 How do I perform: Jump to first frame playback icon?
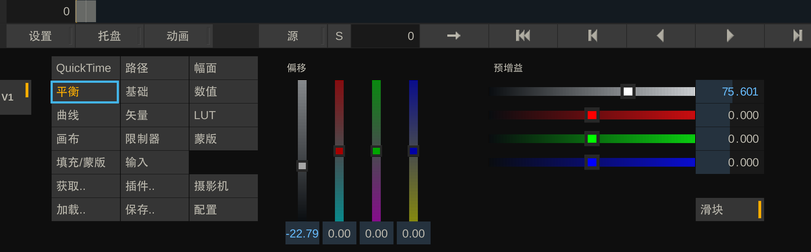[523, 36]
